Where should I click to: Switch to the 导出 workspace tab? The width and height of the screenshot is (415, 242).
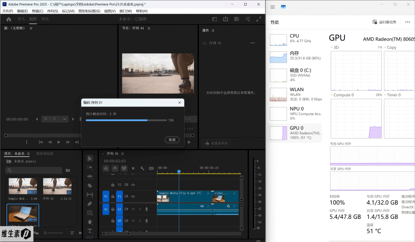coord(45,19)
